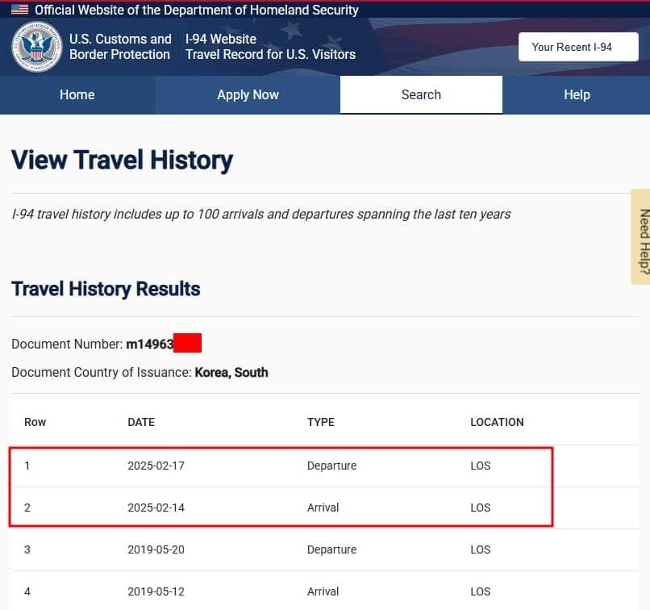
Task: Click I-94 Website Travel Record title
Action: pyautogui.click(x=269, y=47)
